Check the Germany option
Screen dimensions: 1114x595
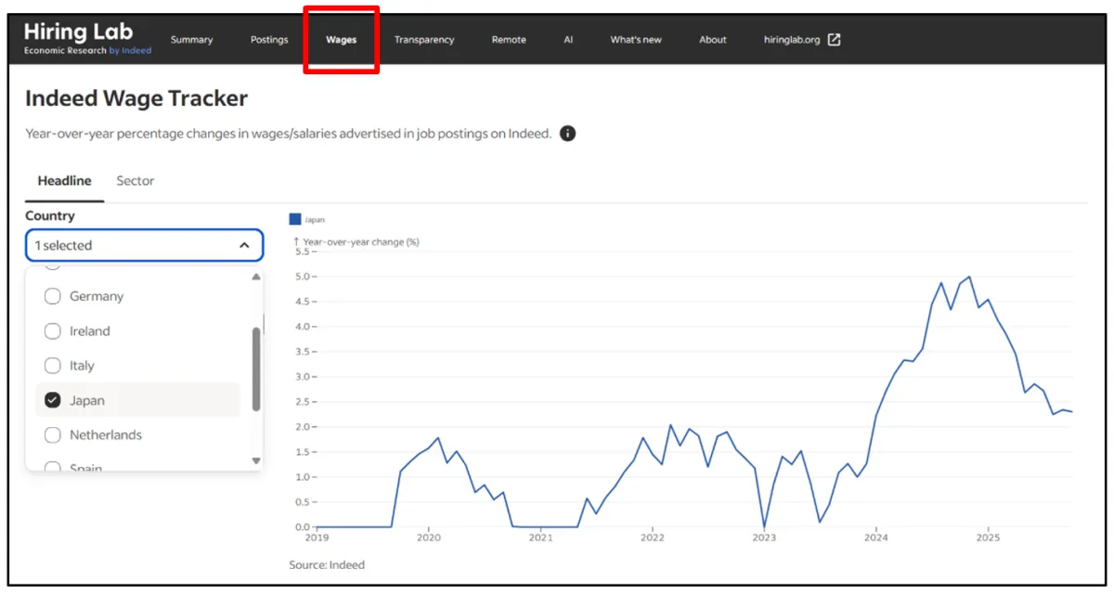[x=53, y=296]
